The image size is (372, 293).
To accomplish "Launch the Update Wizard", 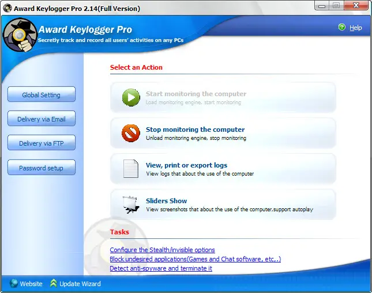I will pyautogui.click(x=80, y=284).
